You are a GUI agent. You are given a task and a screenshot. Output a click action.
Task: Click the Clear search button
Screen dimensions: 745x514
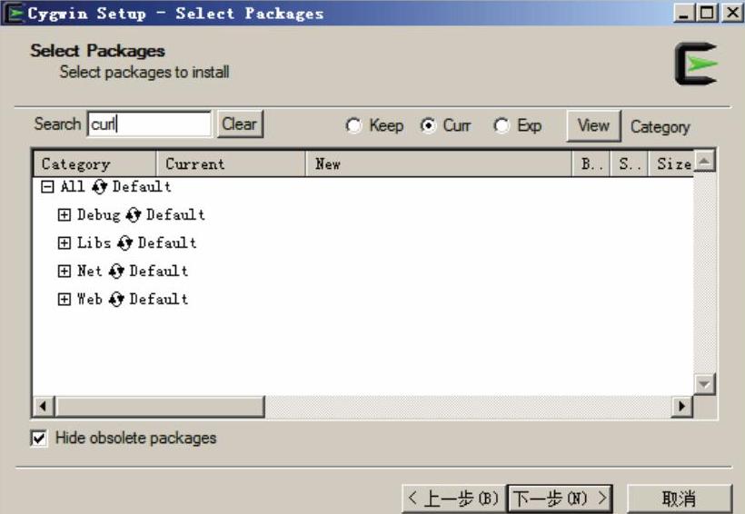click(240, 124)
